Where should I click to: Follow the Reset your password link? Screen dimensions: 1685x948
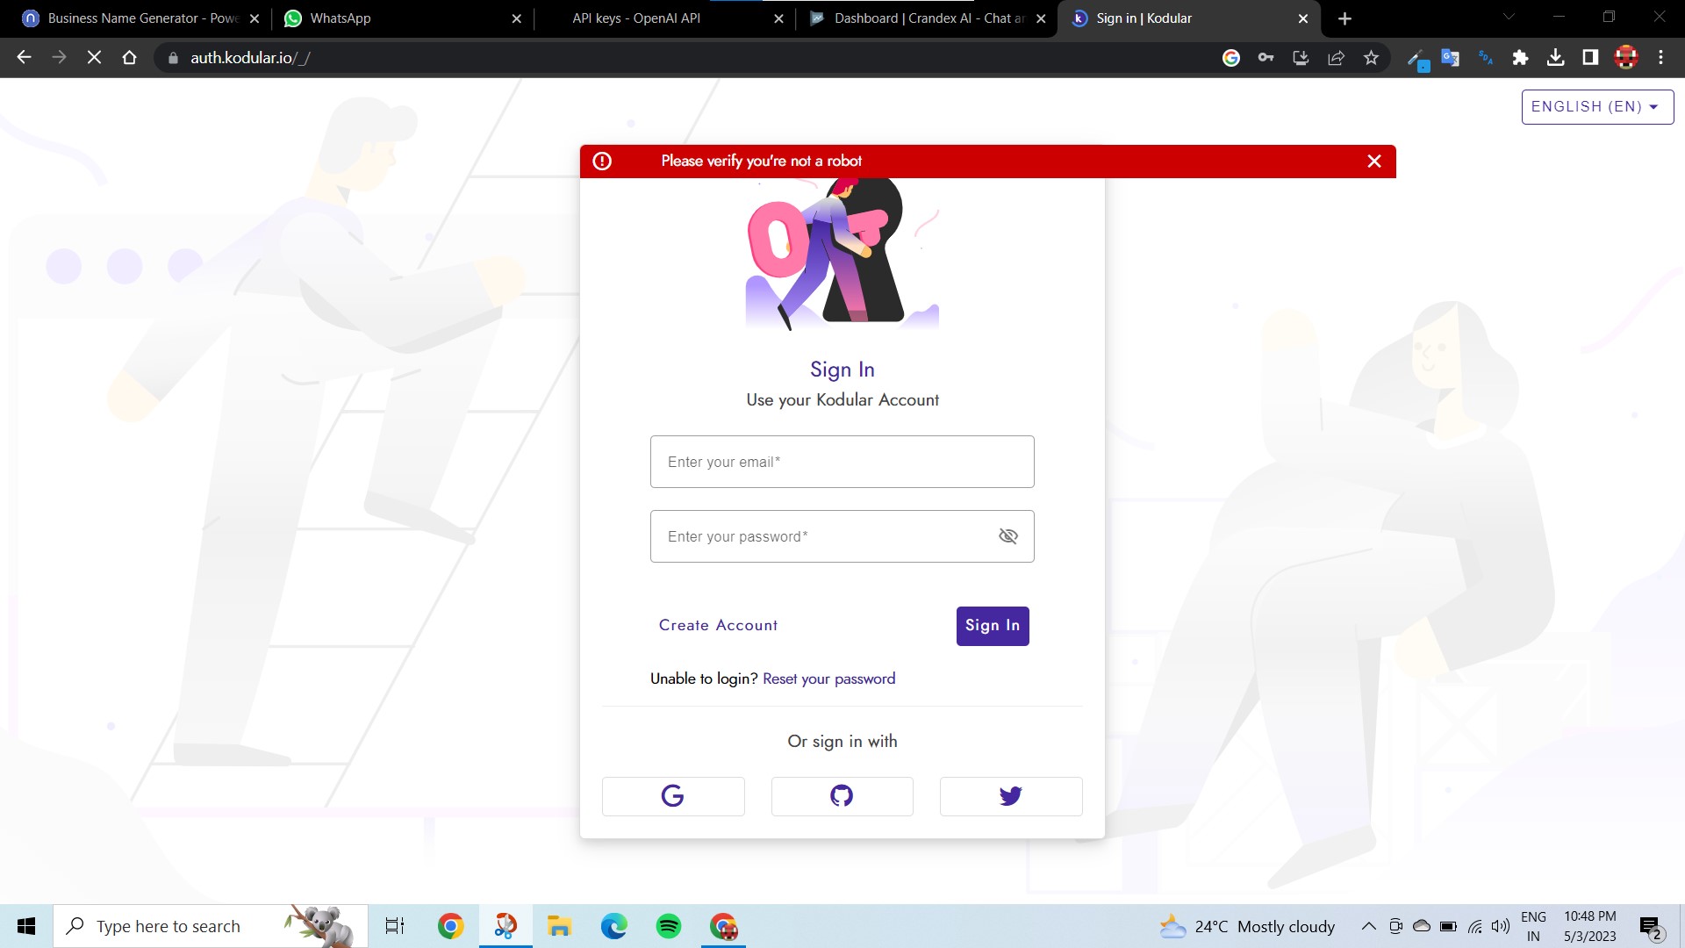(x=829, y=679)
